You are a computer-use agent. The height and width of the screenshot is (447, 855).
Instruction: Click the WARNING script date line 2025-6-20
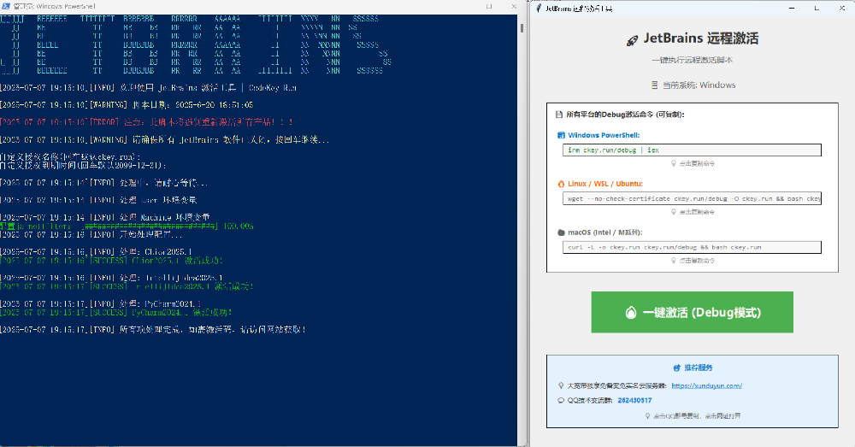pos(127,104)
